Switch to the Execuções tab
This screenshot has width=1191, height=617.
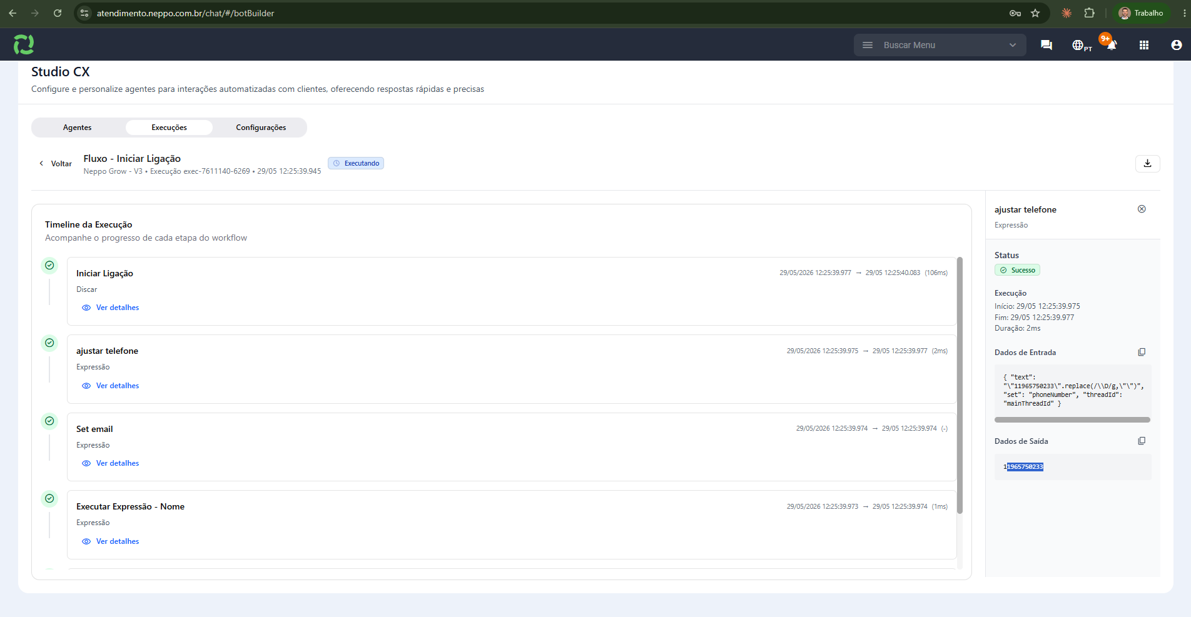coord(169,128)
